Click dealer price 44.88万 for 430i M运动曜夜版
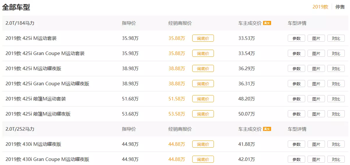The width and height of the screenshot is (350, 165). click(x=177, y=144)
